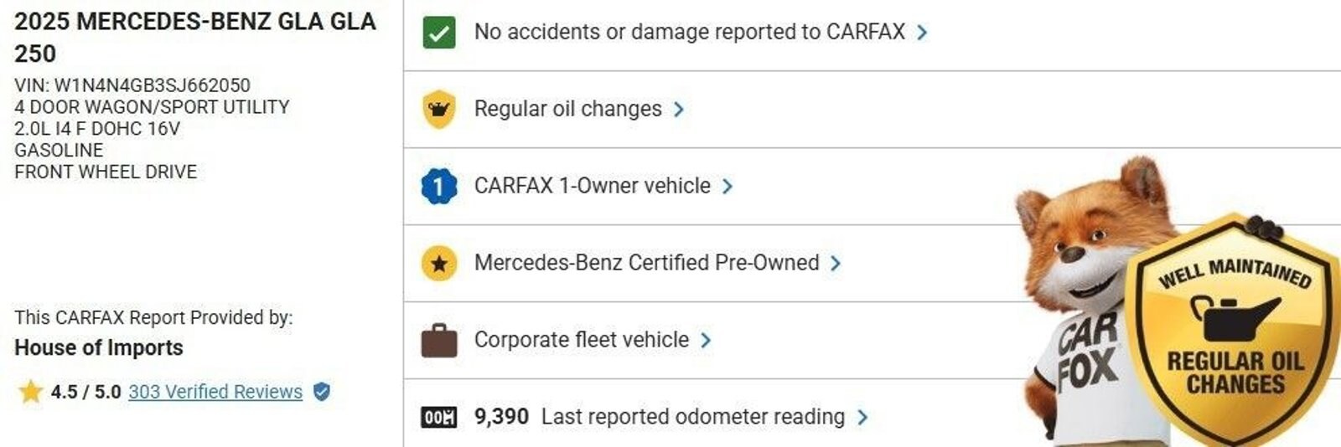1341x447 pixels.
Task: Click the Well Maintained oil changes badge
Action: tap(1234, 335)
